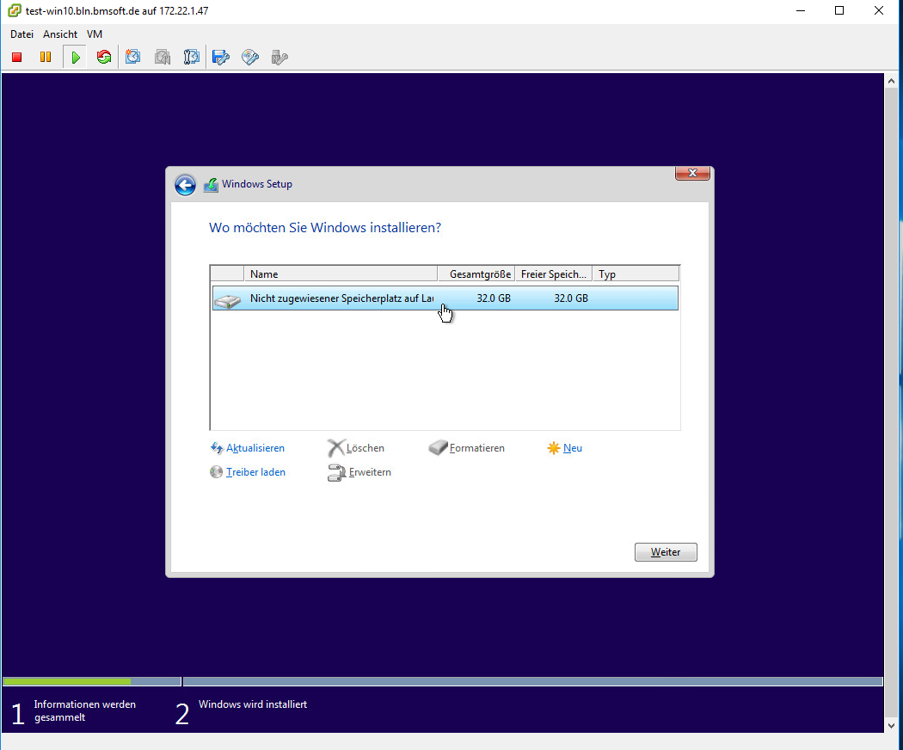Maximize the VMware console window

click(x=839, y=10)
